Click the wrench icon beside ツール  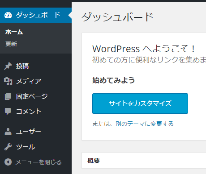[x=8, y=147]
